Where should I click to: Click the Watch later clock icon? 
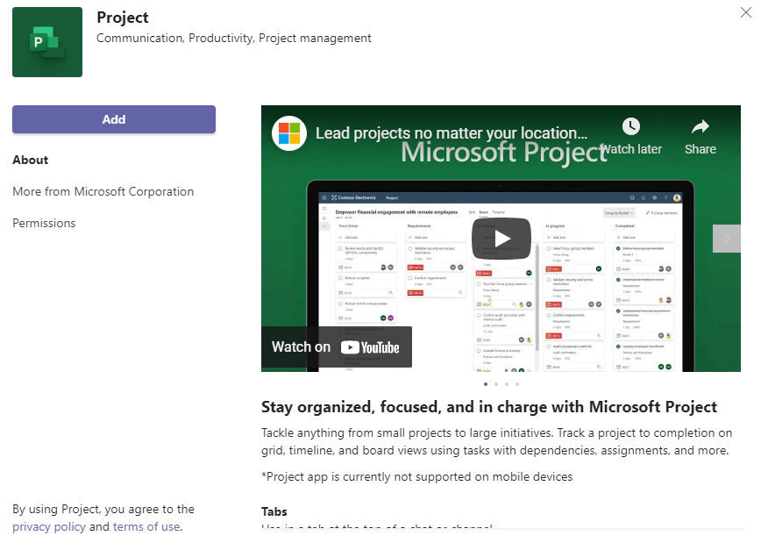click(x=631, y=127)
